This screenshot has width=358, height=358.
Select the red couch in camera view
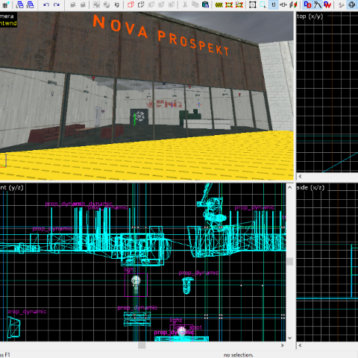point(57,134)
